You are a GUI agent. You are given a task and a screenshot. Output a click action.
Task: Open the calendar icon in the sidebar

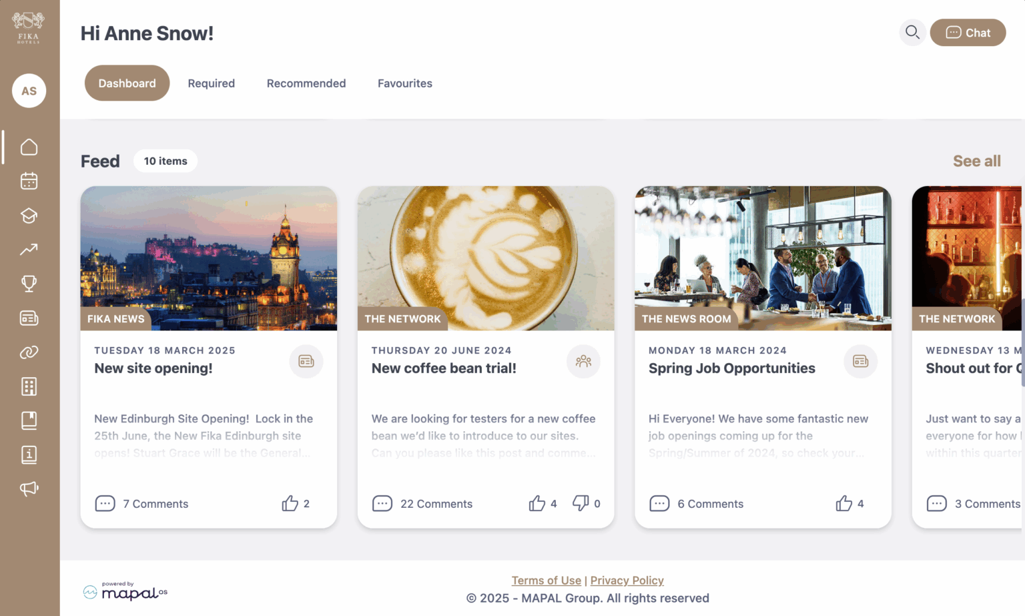29,181
